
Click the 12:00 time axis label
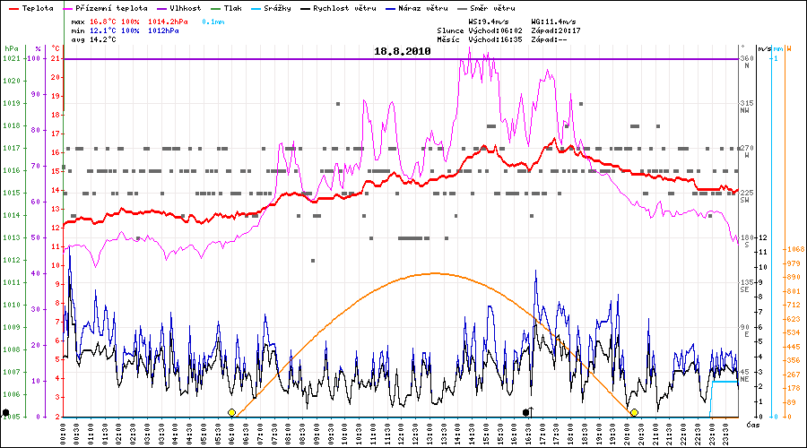tap(402, 435)
